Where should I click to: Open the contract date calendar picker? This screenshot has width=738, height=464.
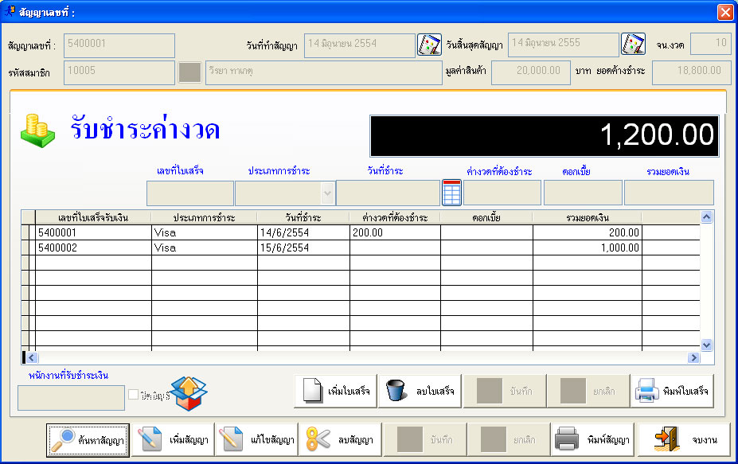click(x=429, y=45)
